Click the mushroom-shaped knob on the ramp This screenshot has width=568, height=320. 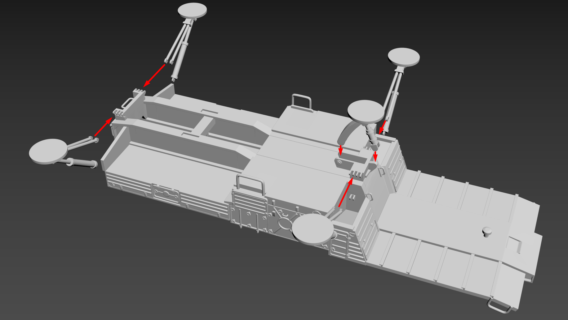(487, 231)
